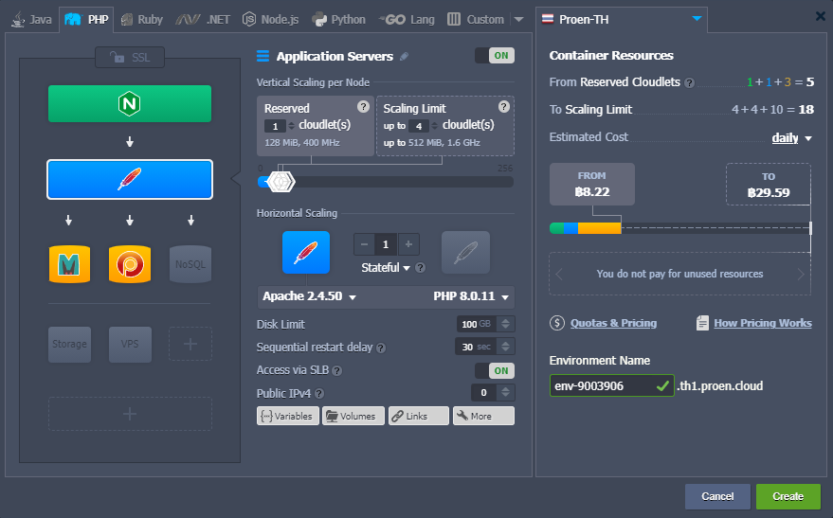Open the Links settings
Viewport: 833px width, 518px height.
tap(419, 416)
